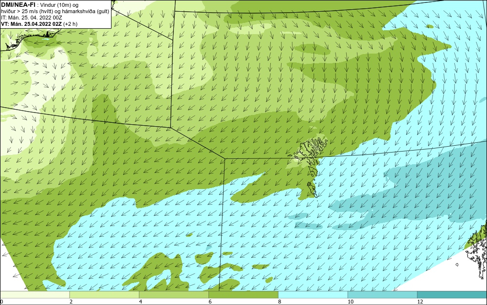
Task: Click the scale label "2"
Action: point(71,302)
